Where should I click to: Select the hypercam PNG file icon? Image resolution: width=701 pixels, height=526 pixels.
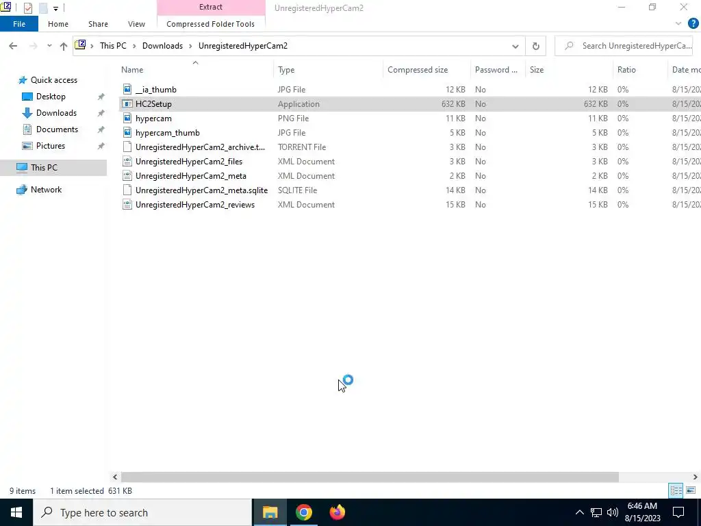(x=127, y=118)
